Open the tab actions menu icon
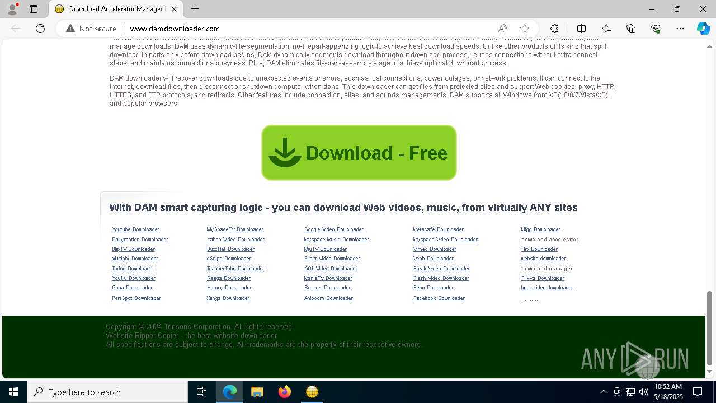 34,9
